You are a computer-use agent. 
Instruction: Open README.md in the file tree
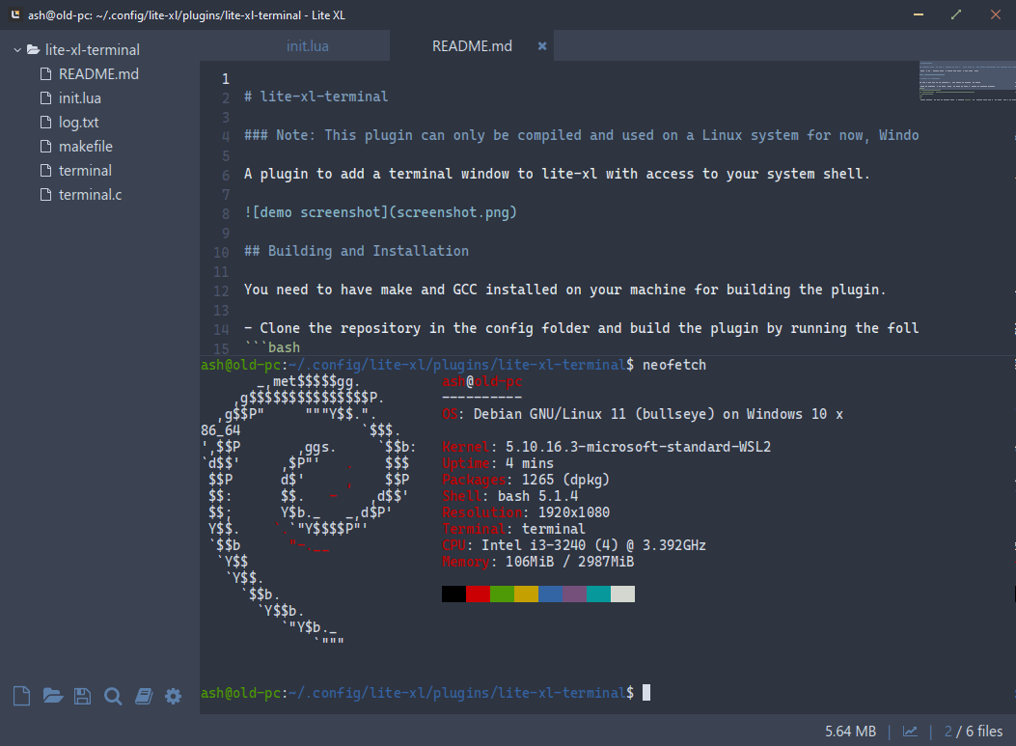(x=98, y=74)
